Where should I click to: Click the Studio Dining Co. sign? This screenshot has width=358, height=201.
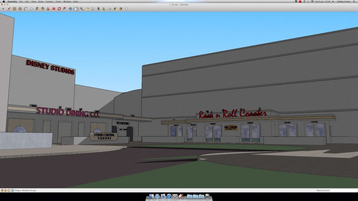coord(68,112)
